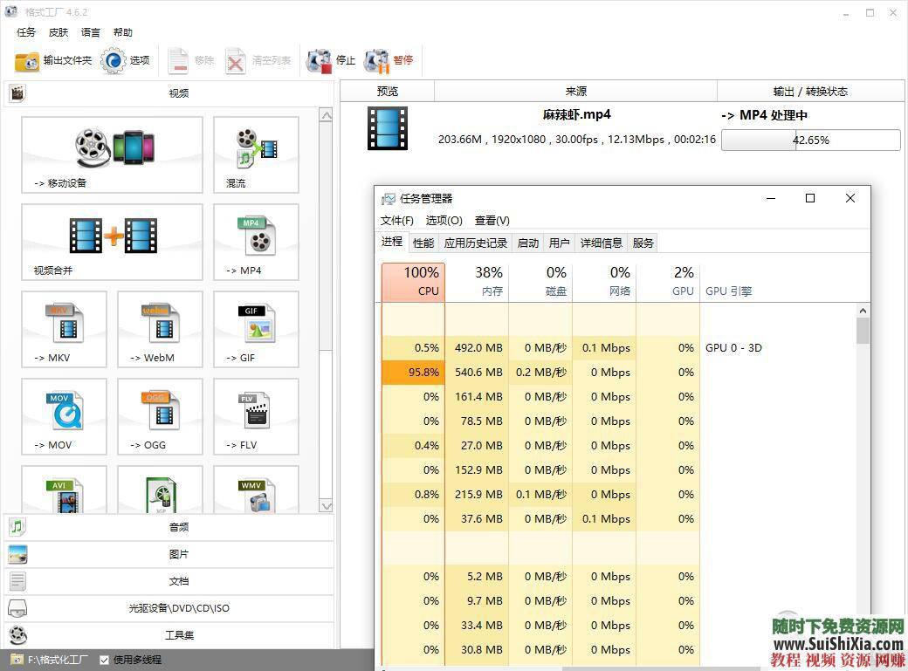This screenshot has height=671, width=908.
Task: Switch to the 性能 tab in Task Manager
Action: 423,242
